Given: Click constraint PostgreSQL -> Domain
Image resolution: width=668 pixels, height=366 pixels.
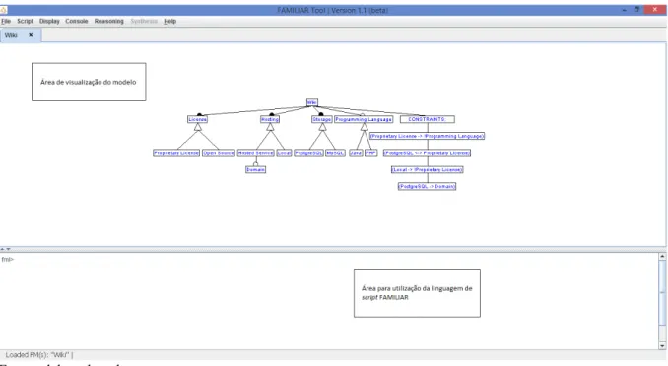Looking at the screenshot, I should pyautogui.click(x=428, y=186).
